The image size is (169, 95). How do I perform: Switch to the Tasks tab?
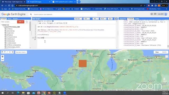[x=137, y=19]
